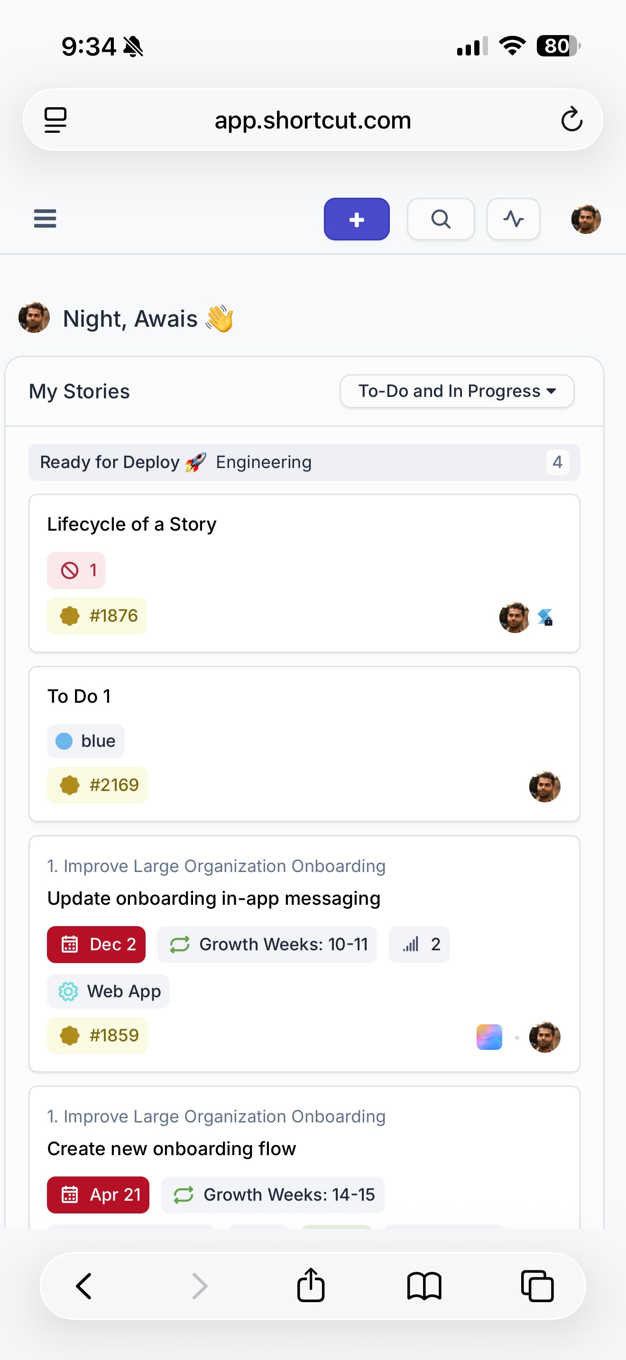
Task: Open Safari bookmarks book icon
Action: coord(424,1286)
